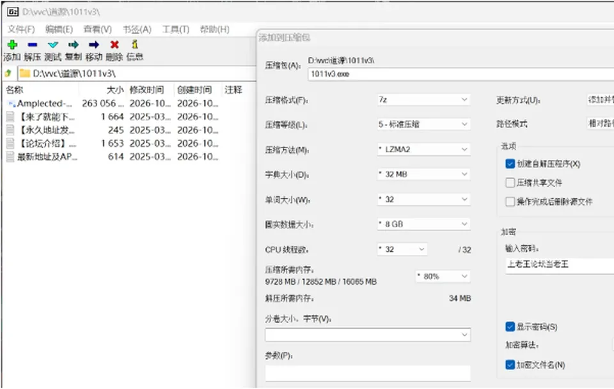Screen dimensions: 614x389
Task: Open the 工具(T) menu
Action: pyautogui.click(x=176, y=29)
